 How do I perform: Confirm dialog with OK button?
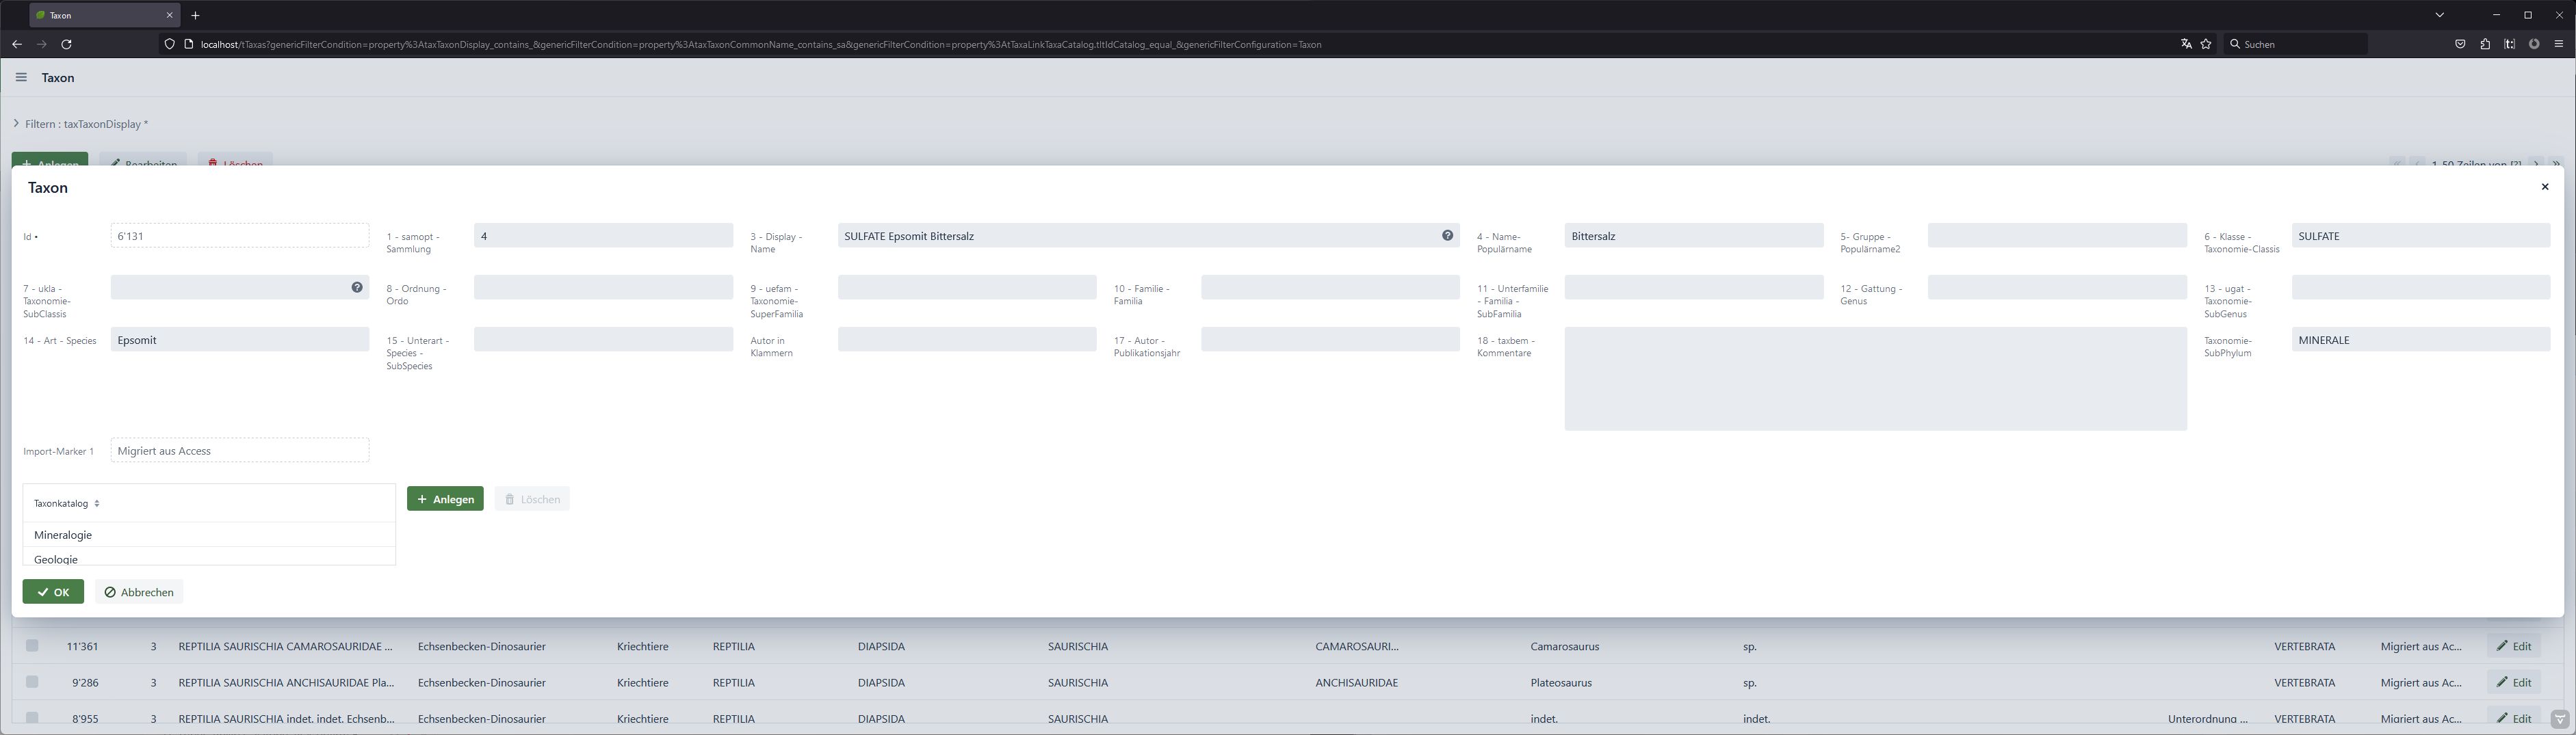53,592
